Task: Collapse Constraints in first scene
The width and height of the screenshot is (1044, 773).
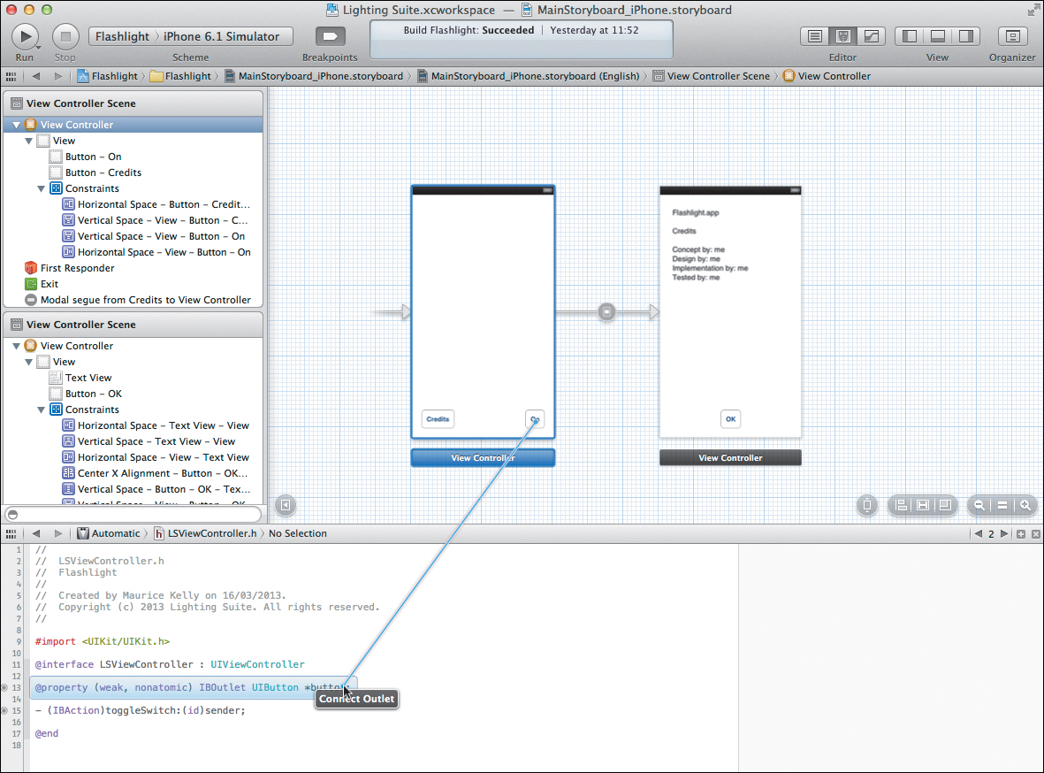Action: point(42,188)
